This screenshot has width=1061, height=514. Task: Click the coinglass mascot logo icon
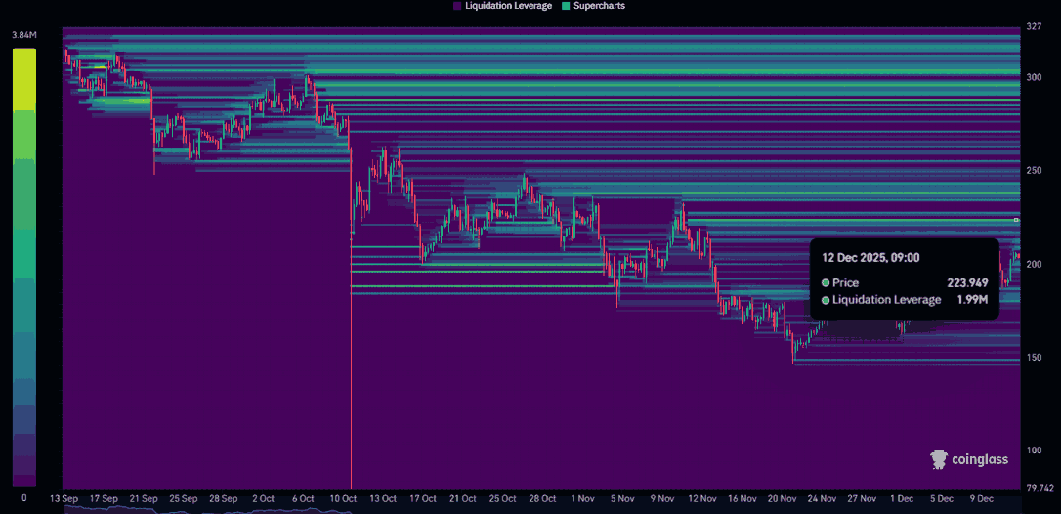pyautogui.click(x=939, y=459)
